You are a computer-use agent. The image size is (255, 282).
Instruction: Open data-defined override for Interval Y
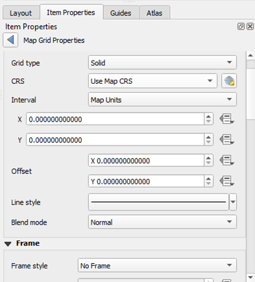[226, 140]
